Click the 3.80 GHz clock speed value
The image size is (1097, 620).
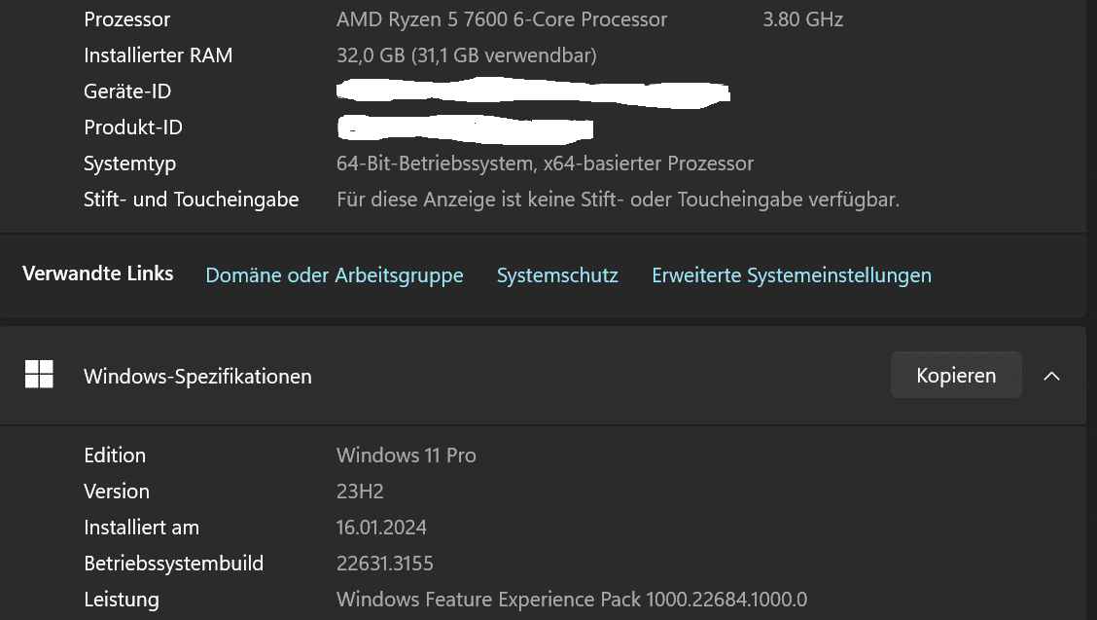pyautogui.click(x=802, y=18)
